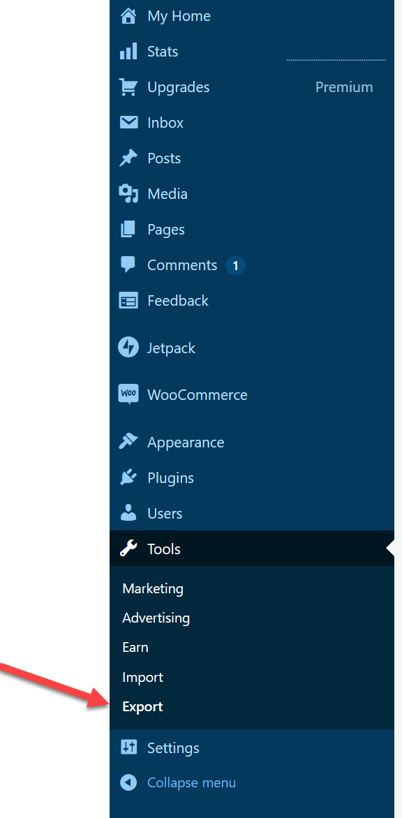This screenshot has height=818, width=402.
Task: Select the Tools menu label
Action: pos(164,549)
